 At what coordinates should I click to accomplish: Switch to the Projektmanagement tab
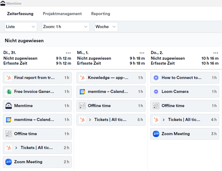[62, 14]
